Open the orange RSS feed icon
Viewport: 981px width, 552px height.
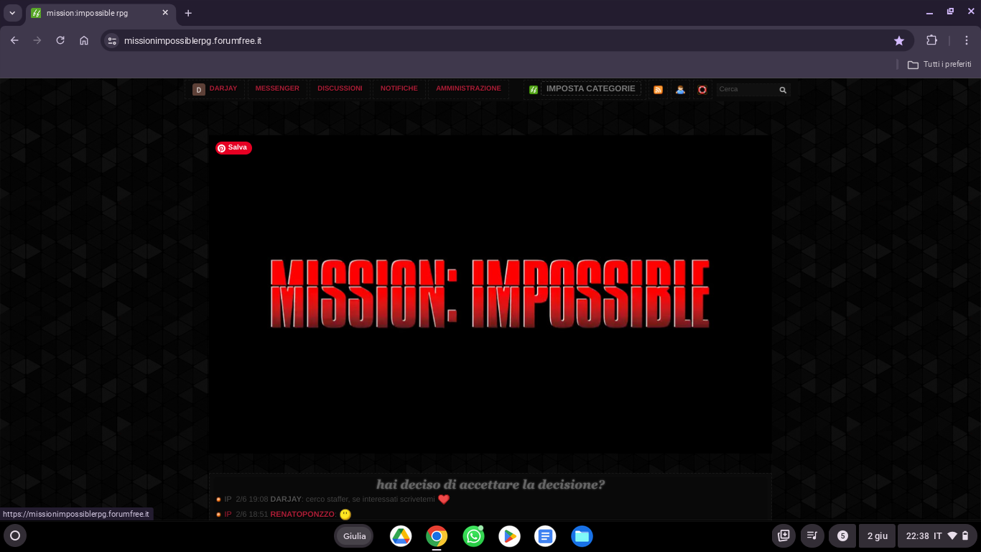point(658,90)
